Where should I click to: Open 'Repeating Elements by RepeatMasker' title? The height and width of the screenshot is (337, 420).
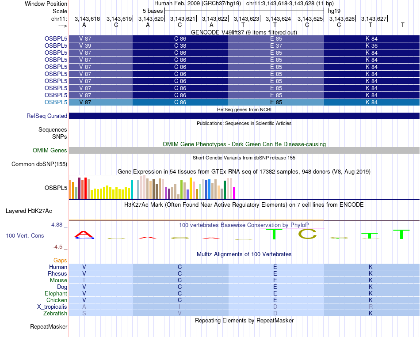(x=244, y=320)
